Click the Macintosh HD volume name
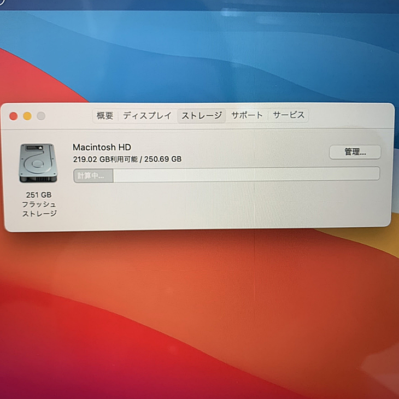Screen dimensions: 399x399 click(102, 147)
